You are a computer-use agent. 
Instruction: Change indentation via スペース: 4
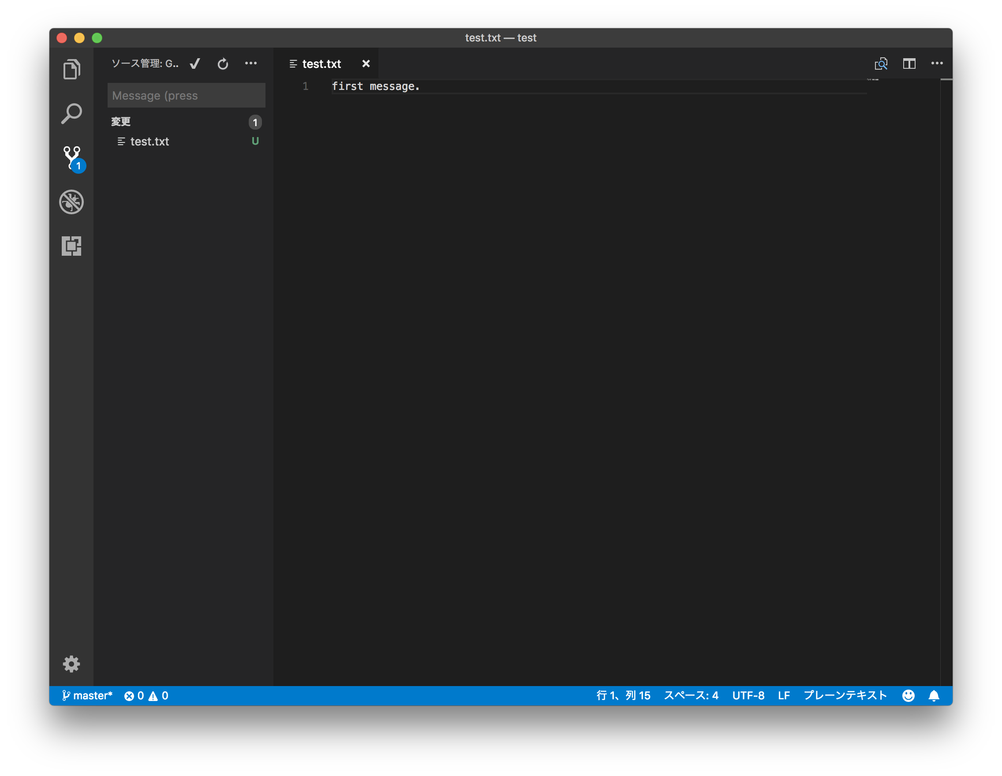[x=692, y=696]
